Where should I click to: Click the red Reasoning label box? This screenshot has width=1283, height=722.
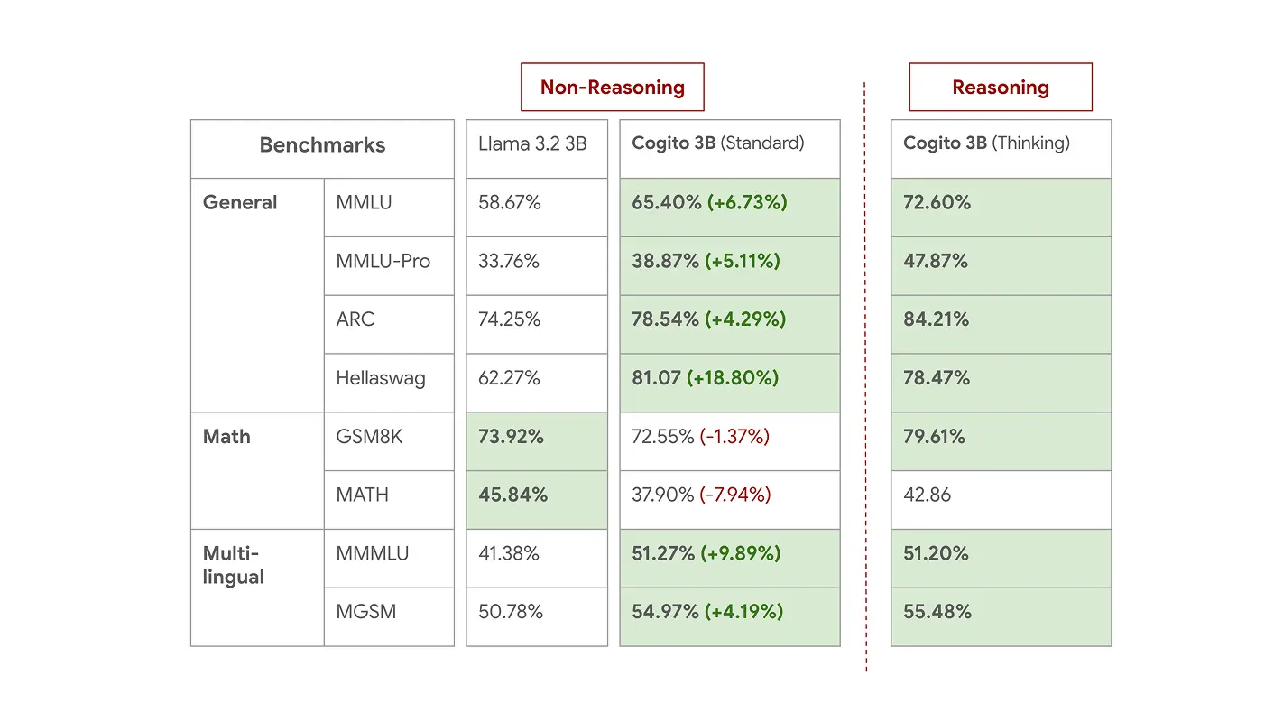pyautogui.click(x=1000, y=88)
